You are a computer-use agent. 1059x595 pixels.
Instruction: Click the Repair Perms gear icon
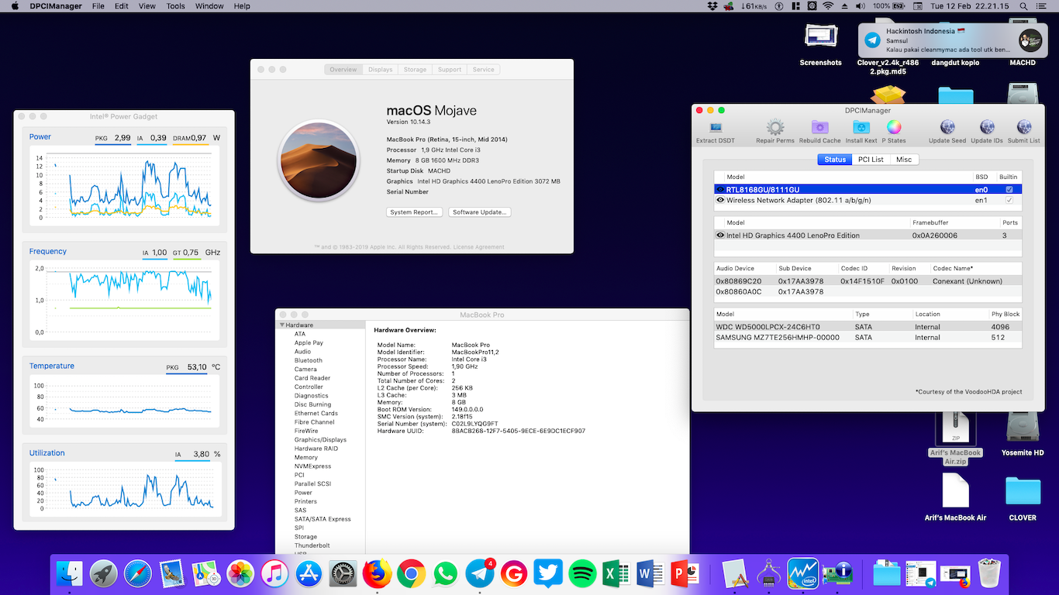(x=774, y=128)
